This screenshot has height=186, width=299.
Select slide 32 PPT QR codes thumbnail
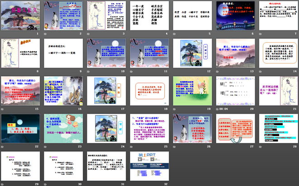tap(149, 166)
